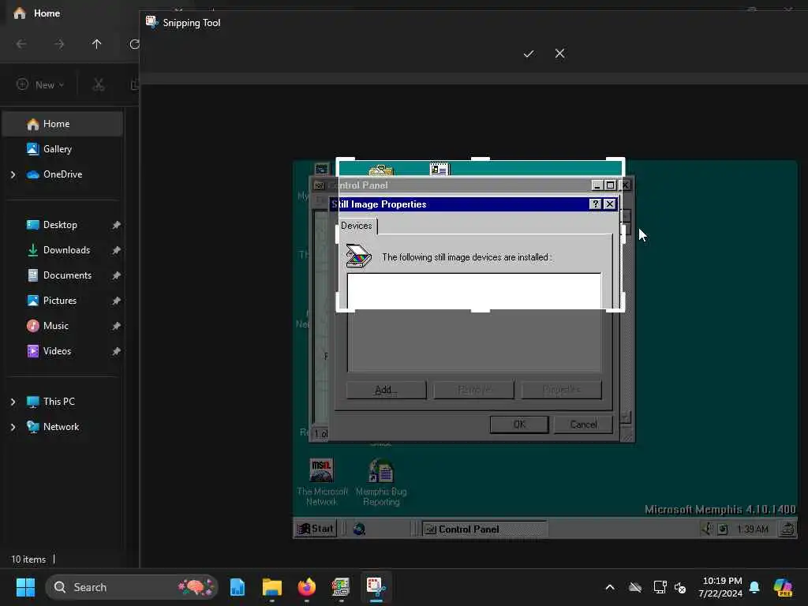The width and height of the screenshot is (808, 606).
Task: Go up one folder level
Action: [96, 44]
